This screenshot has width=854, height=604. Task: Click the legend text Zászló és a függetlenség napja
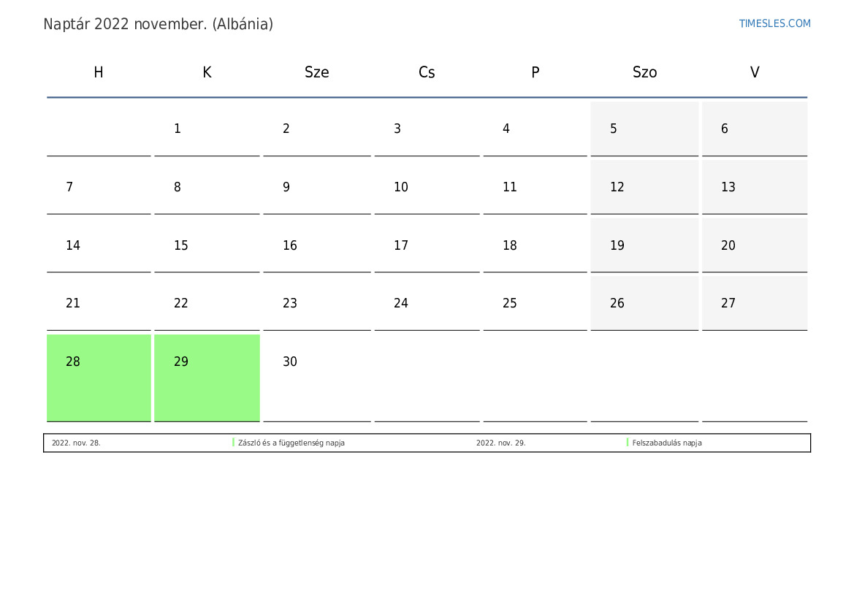[x=291, y=443]
